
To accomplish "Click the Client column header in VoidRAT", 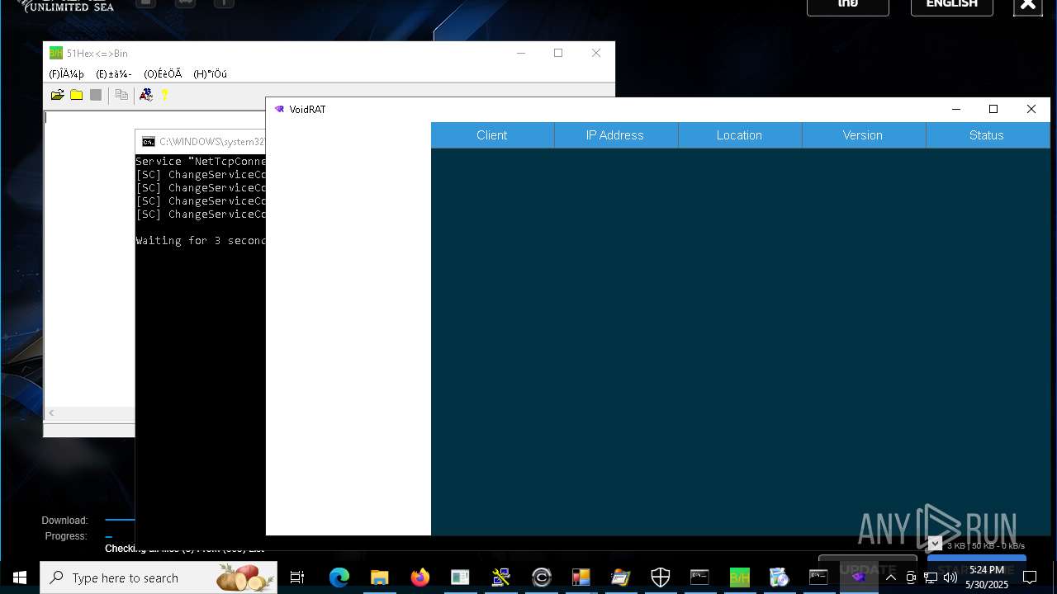I will (x=492, y=135).
